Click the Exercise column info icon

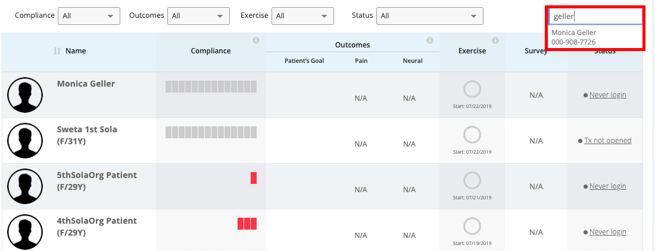coord(495,40)
